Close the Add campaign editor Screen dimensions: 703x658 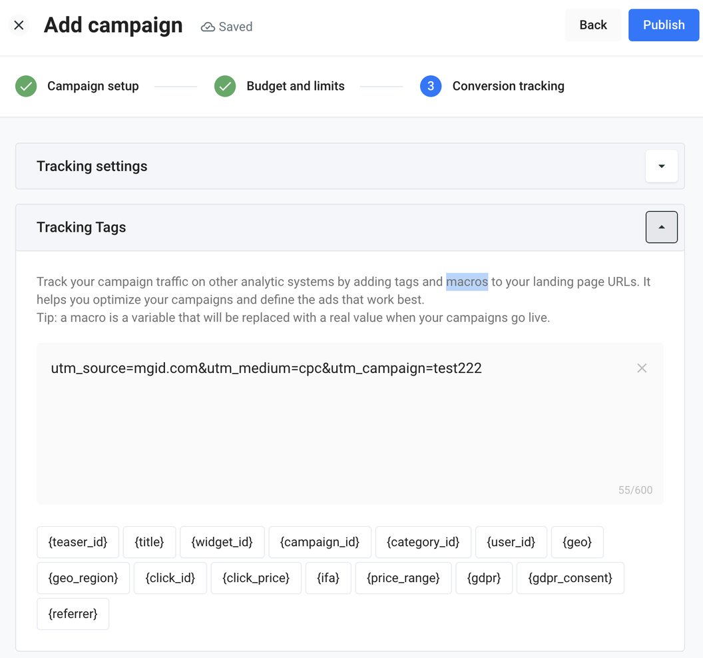coord(19,25)
